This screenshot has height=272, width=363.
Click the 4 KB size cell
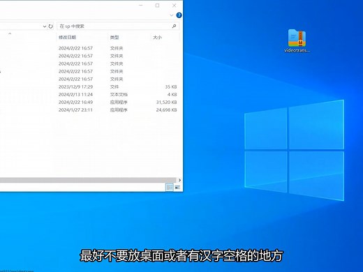172,94
